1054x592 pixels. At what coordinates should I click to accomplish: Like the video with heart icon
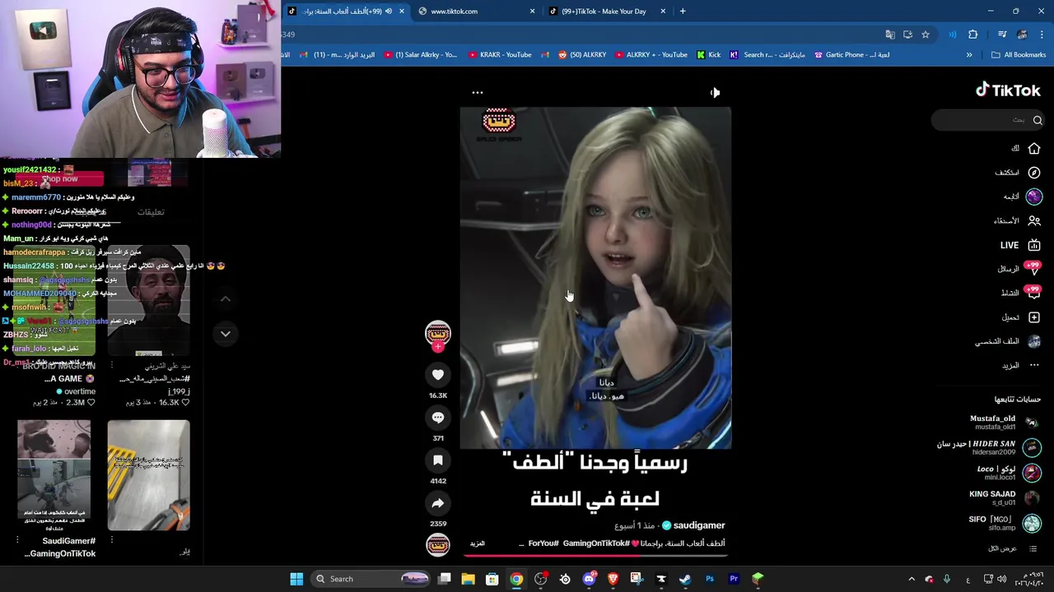[438, 375]
